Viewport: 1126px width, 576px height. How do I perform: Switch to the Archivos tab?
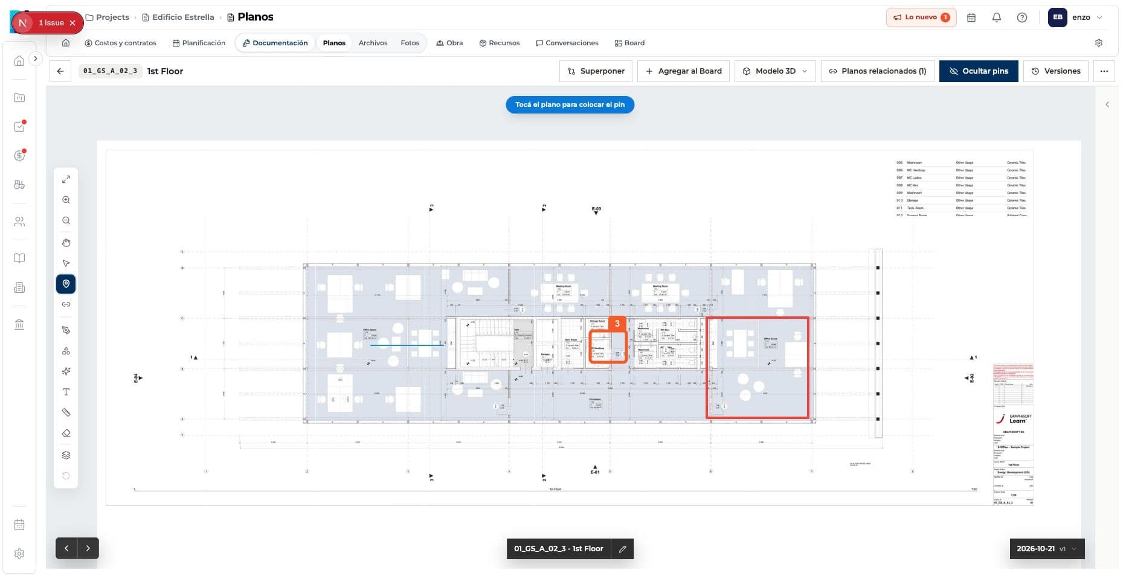[x=373, y=43]
